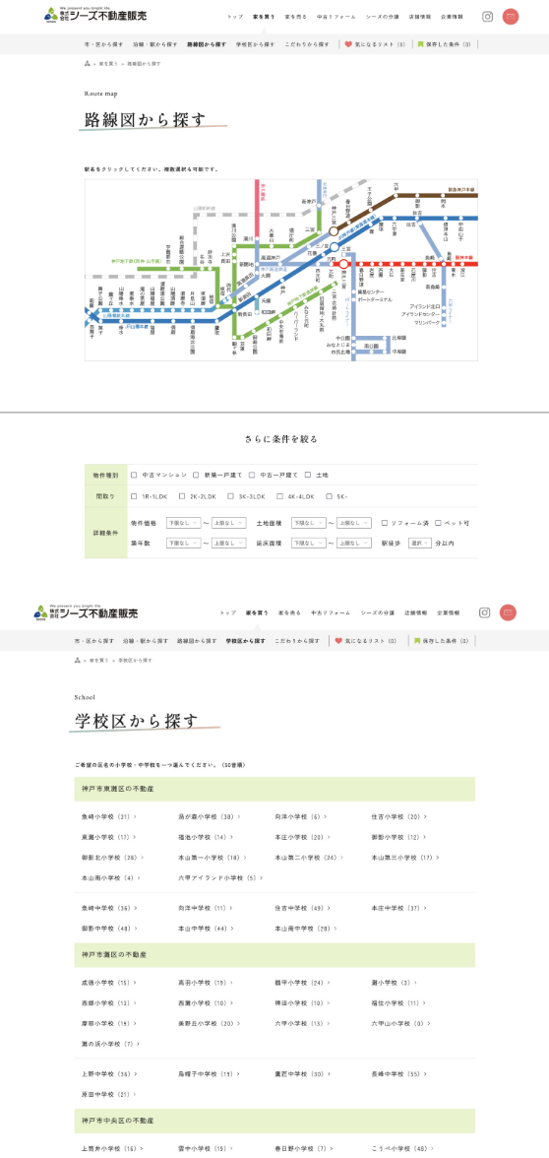Check the 新築一戸建て property type box

tap(197, 475)
